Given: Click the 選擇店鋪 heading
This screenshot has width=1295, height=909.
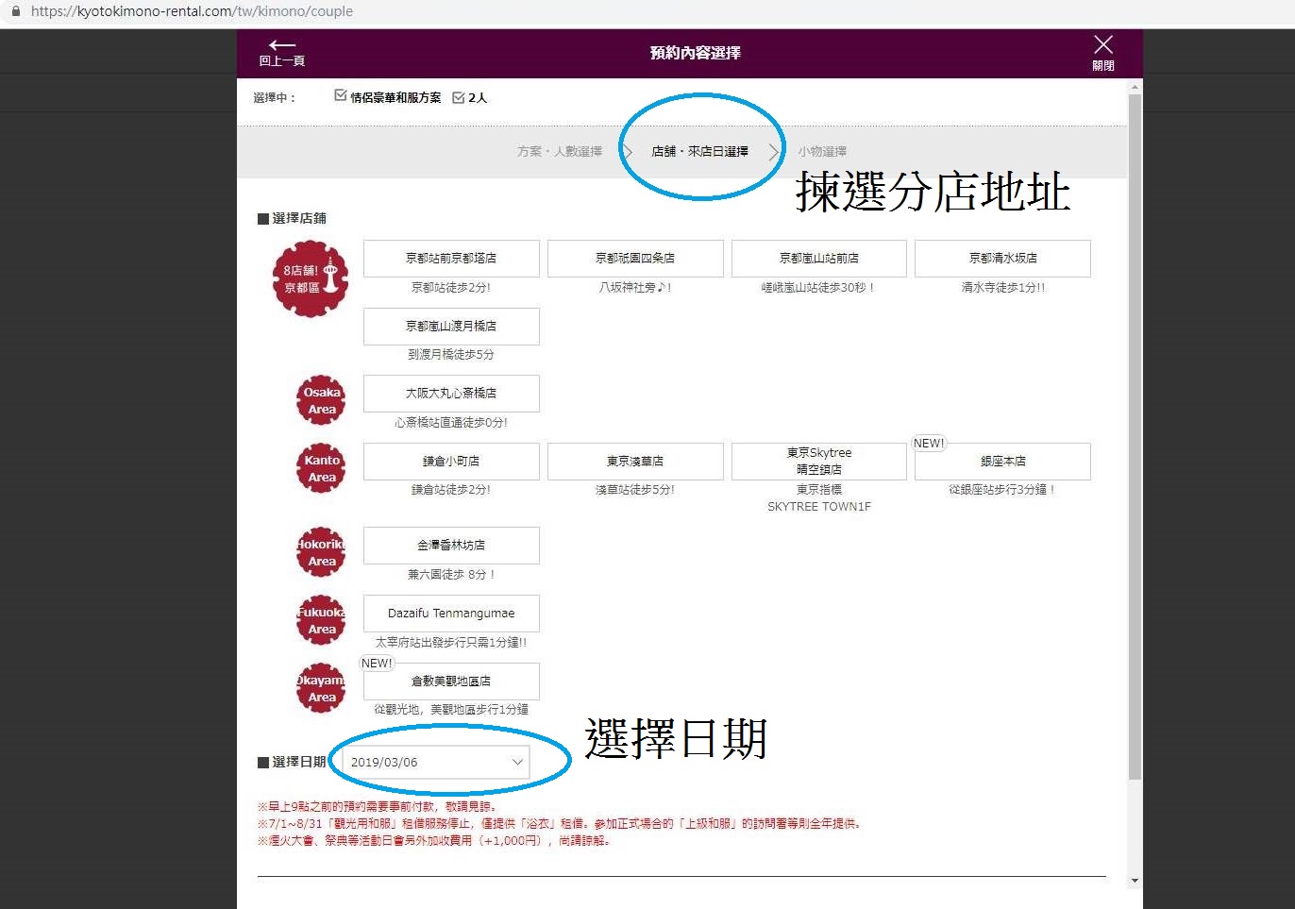Looking at the screenshot, I should [299, 218].
